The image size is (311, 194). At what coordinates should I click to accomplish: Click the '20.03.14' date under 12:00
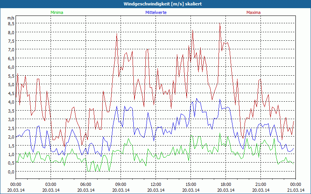tap(156, 190)
